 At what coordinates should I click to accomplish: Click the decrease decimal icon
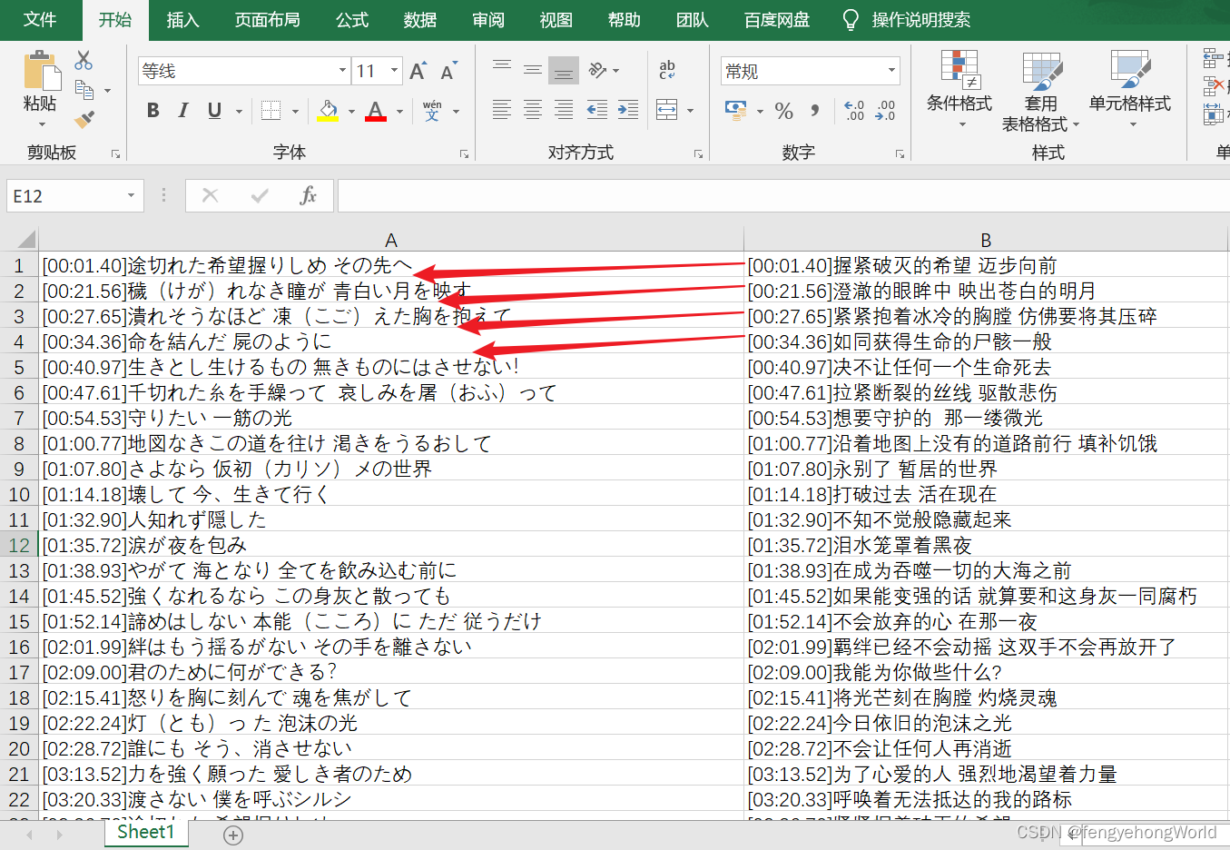point(885,111)
